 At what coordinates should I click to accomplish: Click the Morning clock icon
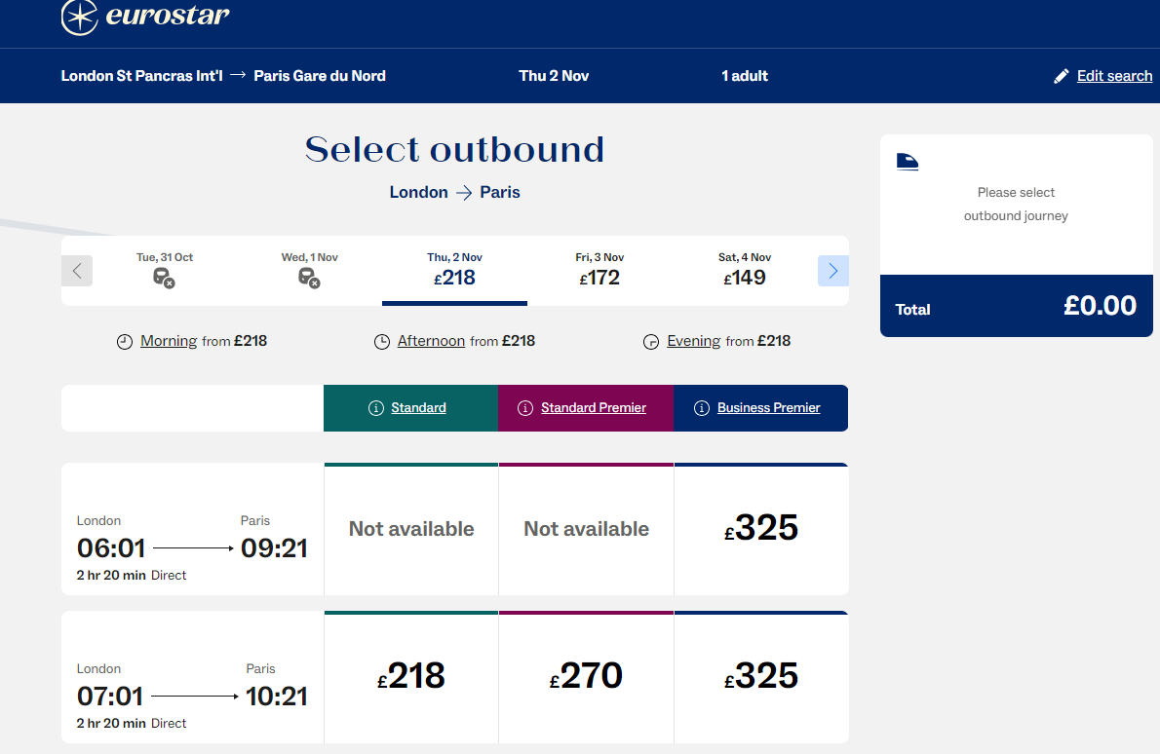[125, 342]
